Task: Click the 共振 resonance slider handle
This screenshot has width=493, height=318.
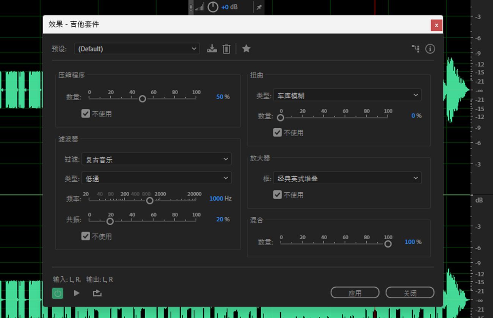Action: 110,221
